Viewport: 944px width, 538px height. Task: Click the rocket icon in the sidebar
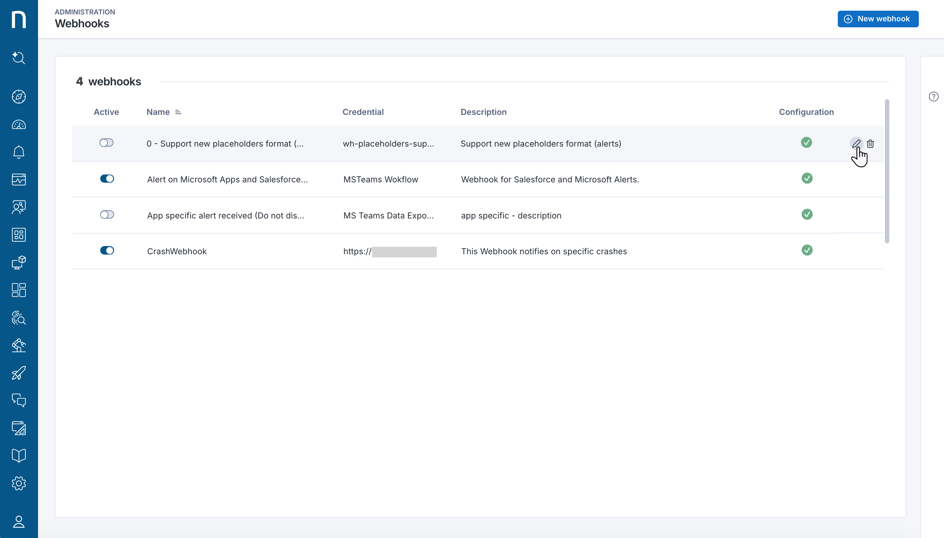click(x=18, y=373)
